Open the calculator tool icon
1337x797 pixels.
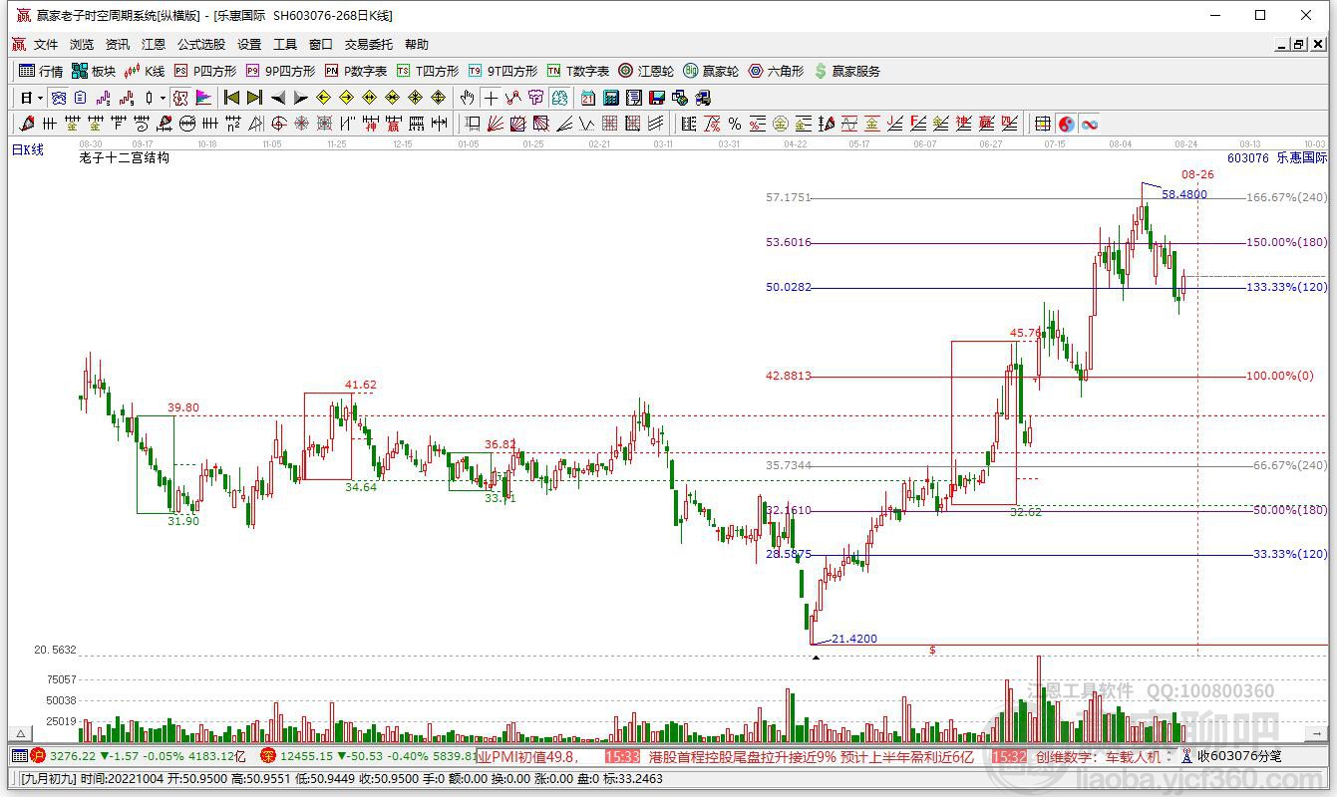(x=611, y=98)
